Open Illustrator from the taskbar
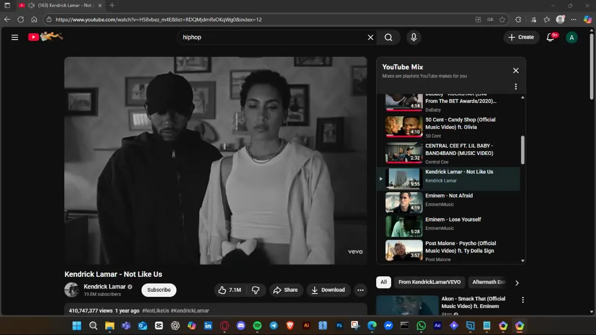 point(306,326)
